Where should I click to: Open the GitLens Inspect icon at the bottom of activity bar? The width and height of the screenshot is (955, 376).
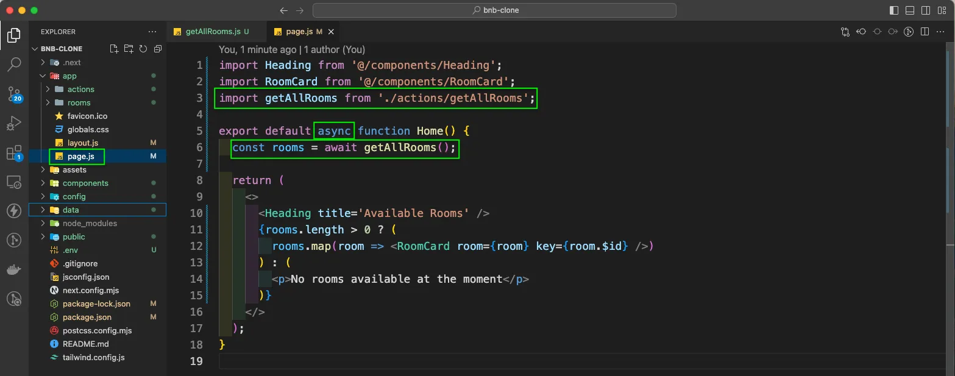[14, 299]
